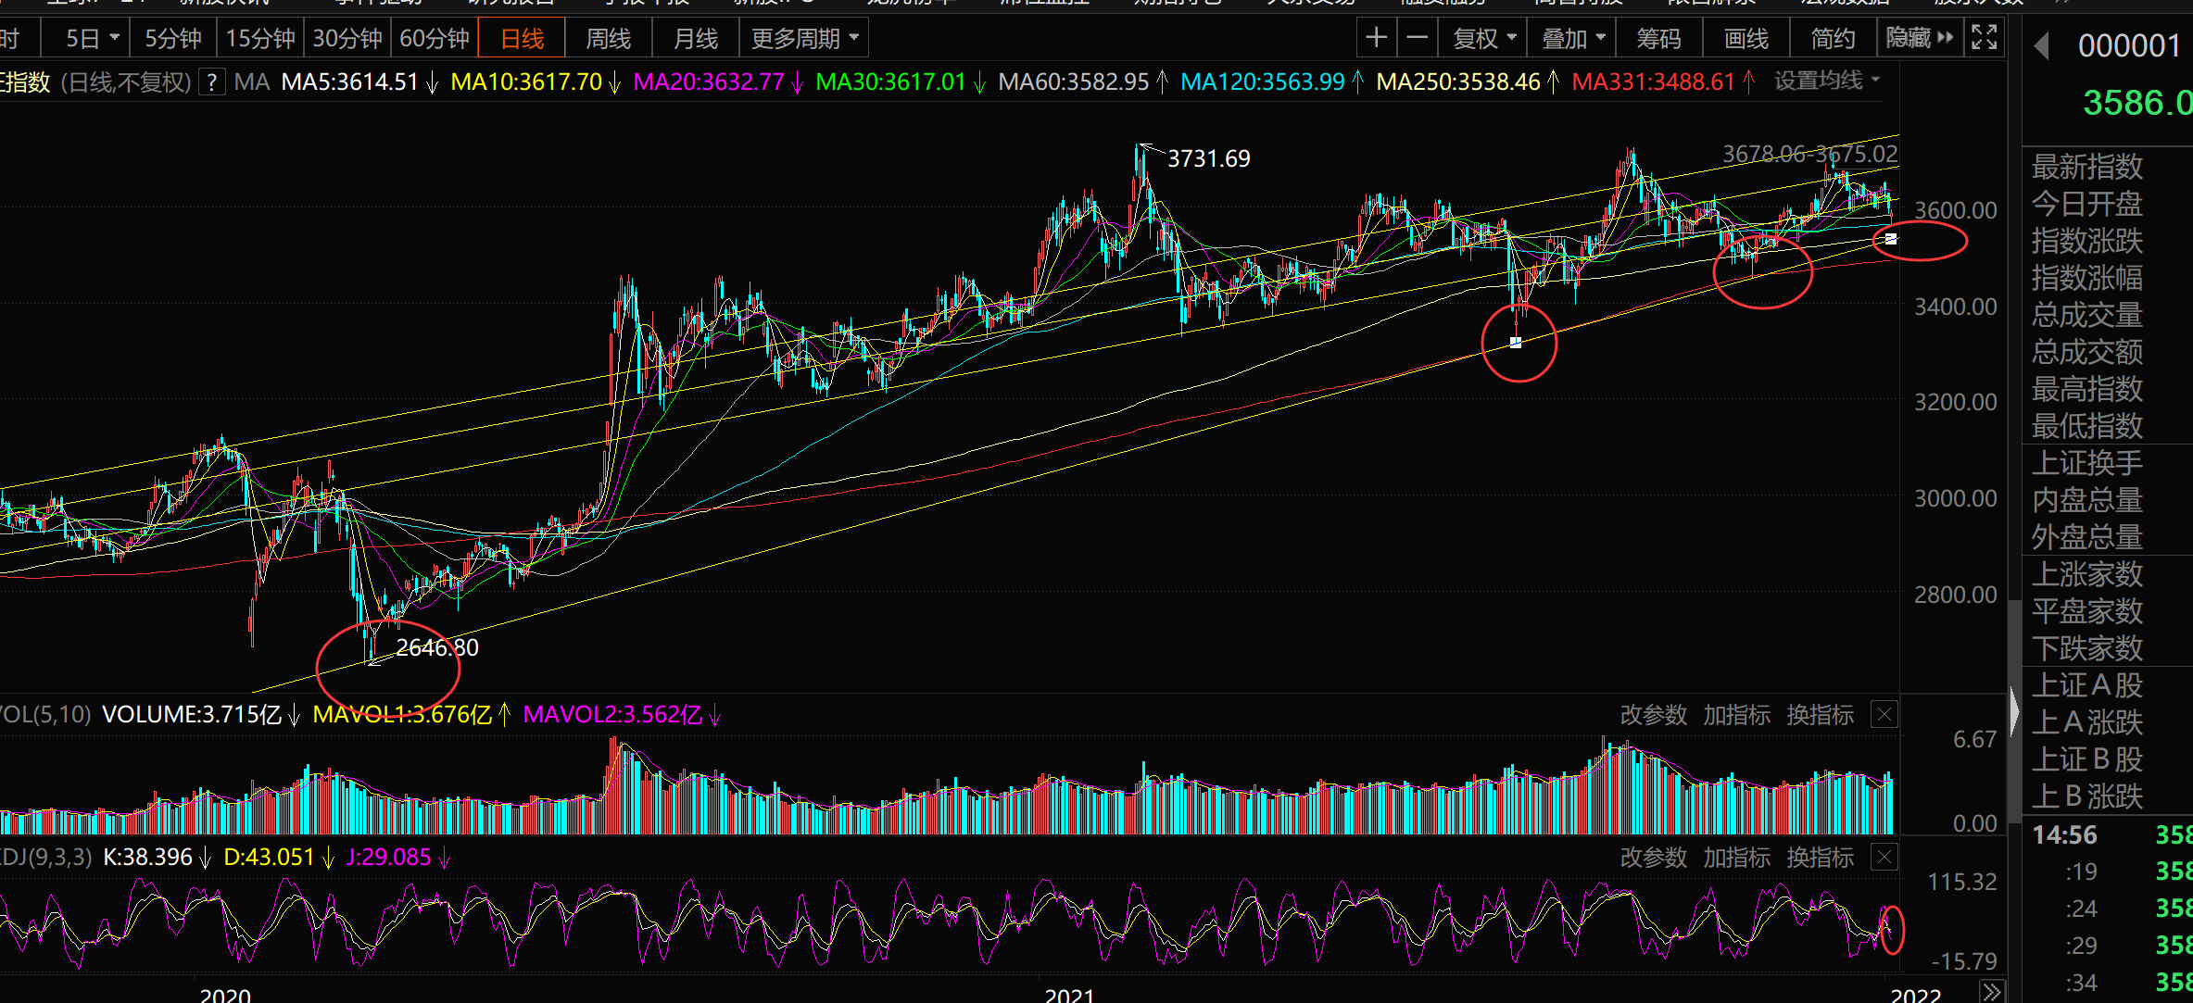Switch to the 周线 weekly tab
Screen dimensions: 2193x1003
pos(608,38)
